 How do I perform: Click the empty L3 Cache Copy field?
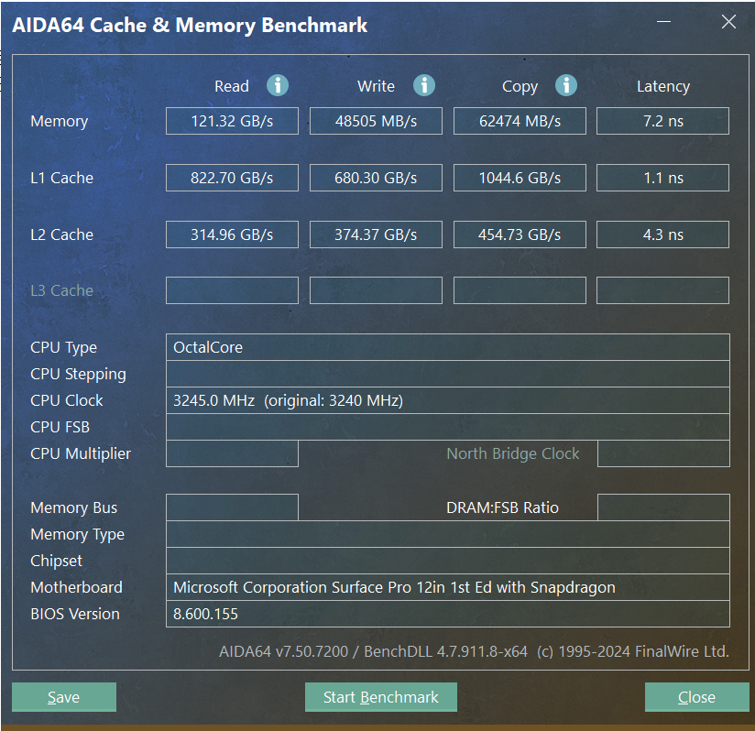(x=520, y=290)
